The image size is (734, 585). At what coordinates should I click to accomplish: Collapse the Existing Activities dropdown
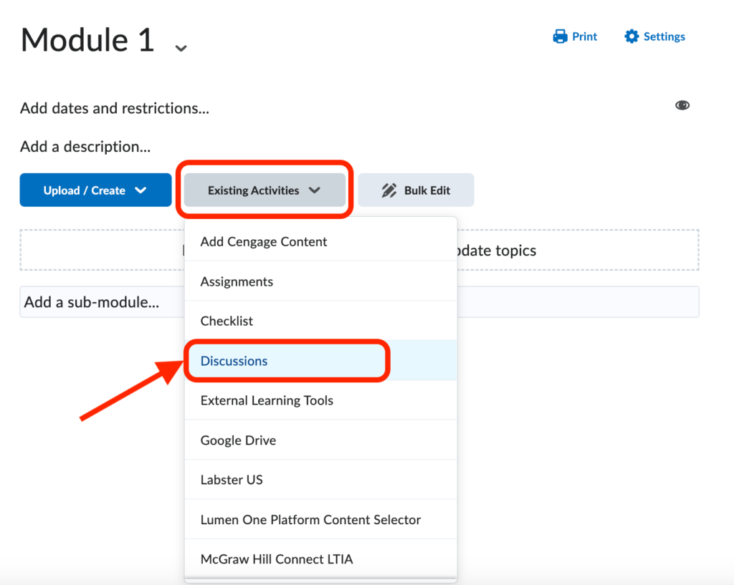pyautogui.click(x=264, y=190)
